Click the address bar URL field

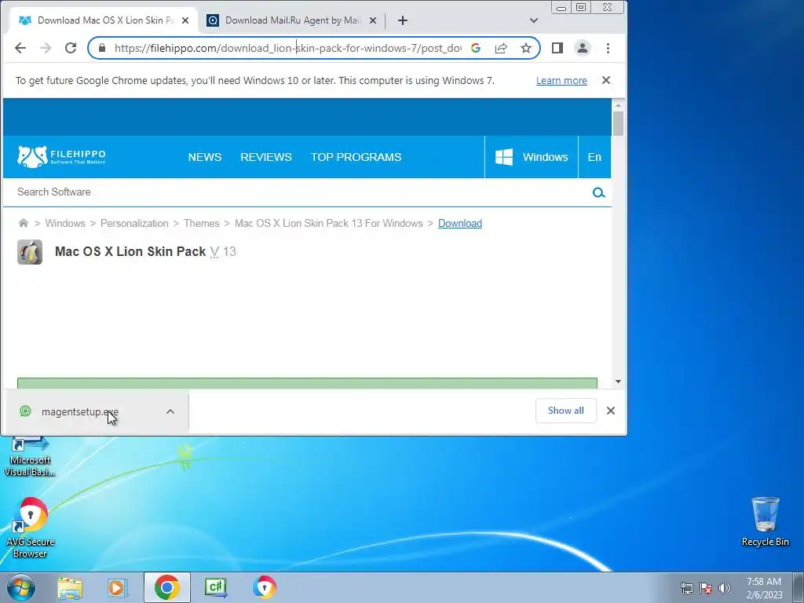287,48
